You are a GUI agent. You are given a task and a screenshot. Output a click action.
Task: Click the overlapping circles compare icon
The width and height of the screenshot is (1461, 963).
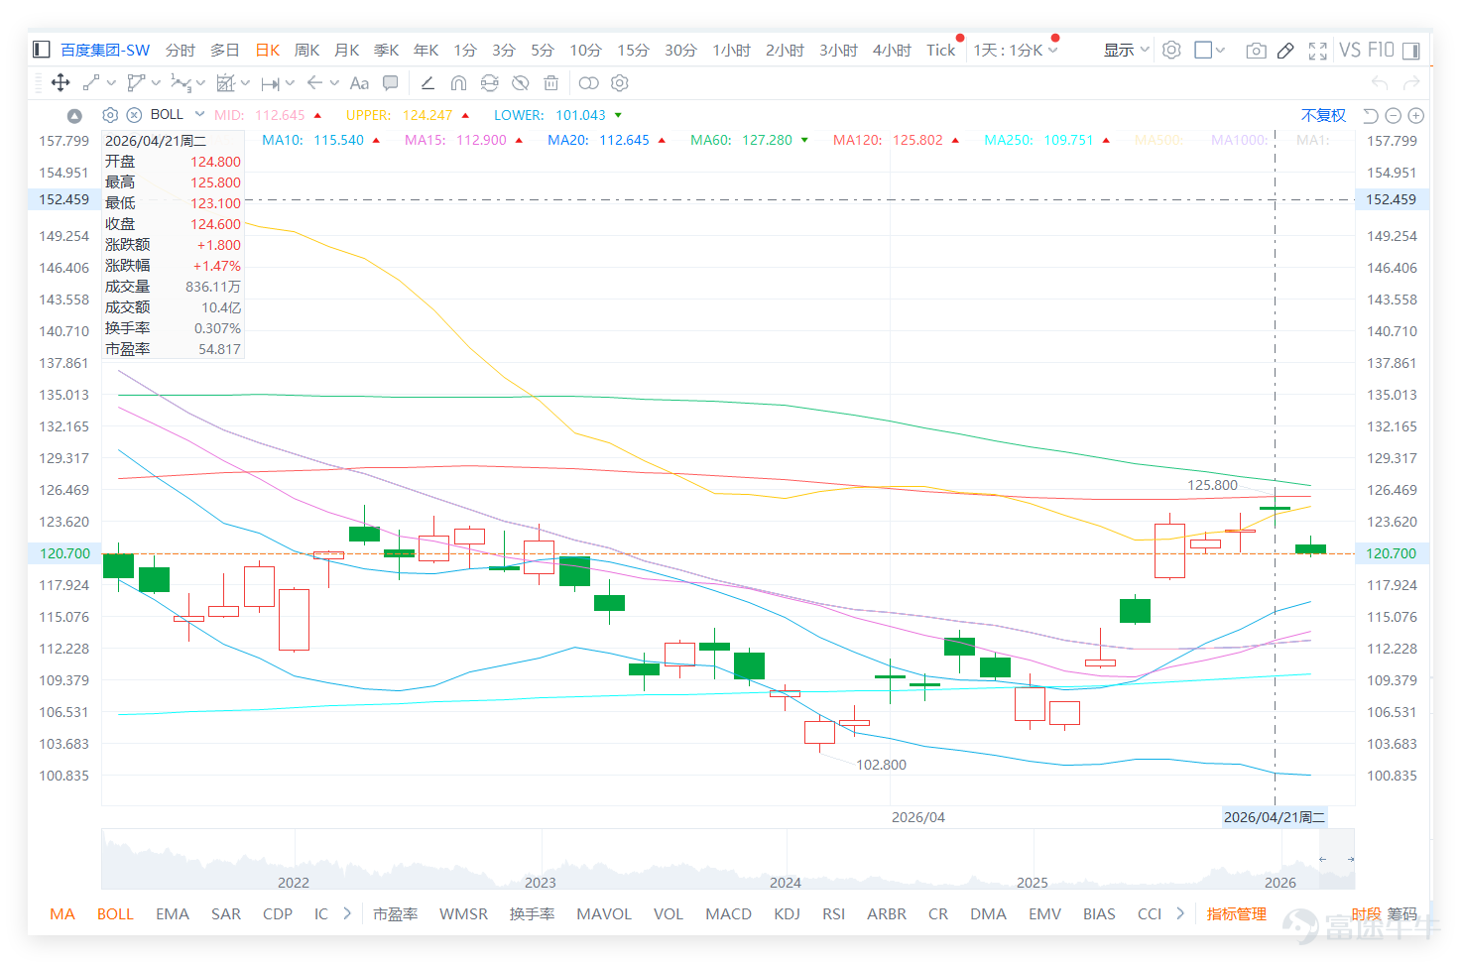(x=589, y=83)
